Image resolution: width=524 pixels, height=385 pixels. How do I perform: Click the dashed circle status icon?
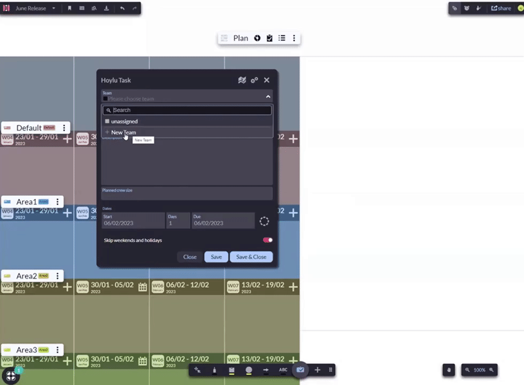click(264, 221)
